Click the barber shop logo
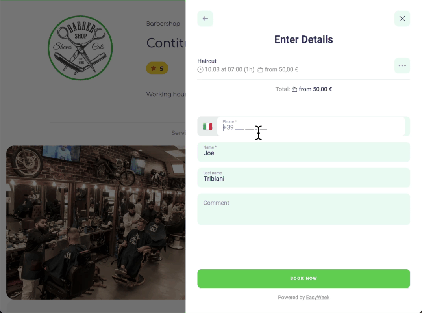The width and height of the screenshot is (422, 313). (80, 48)
